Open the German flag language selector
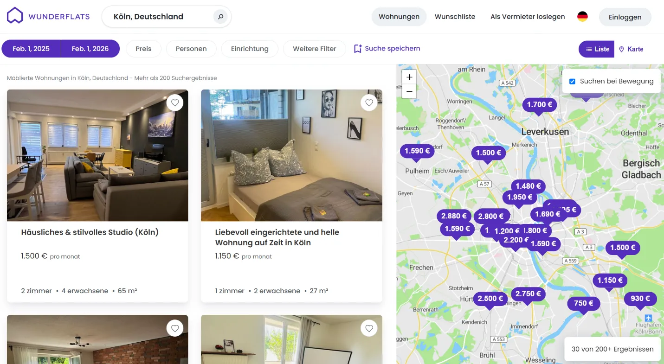 [x=582, y=17]
